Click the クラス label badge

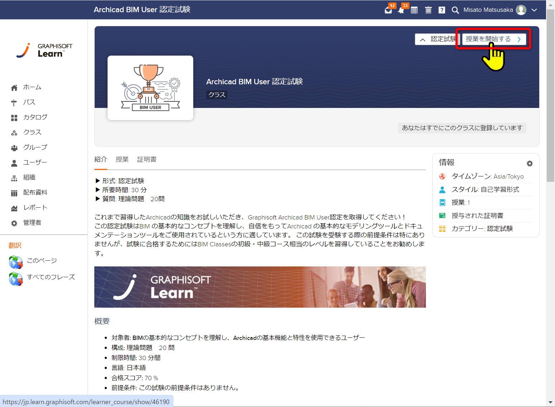point(217,95)
